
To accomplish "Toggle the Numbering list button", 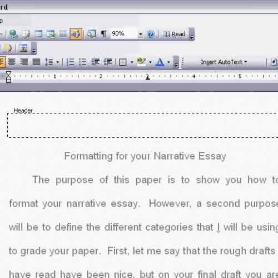I will click(x=70, y=62).
